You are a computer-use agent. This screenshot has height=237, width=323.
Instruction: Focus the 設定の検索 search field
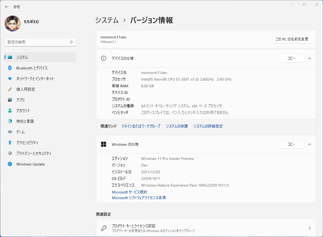pyautogui.click(x=40, y=42)
